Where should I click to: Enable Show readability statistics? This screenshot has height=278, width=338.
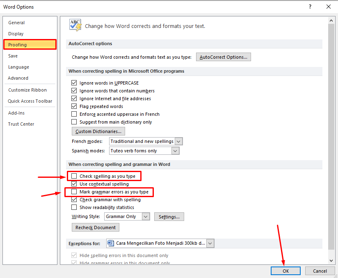point(74,207)
